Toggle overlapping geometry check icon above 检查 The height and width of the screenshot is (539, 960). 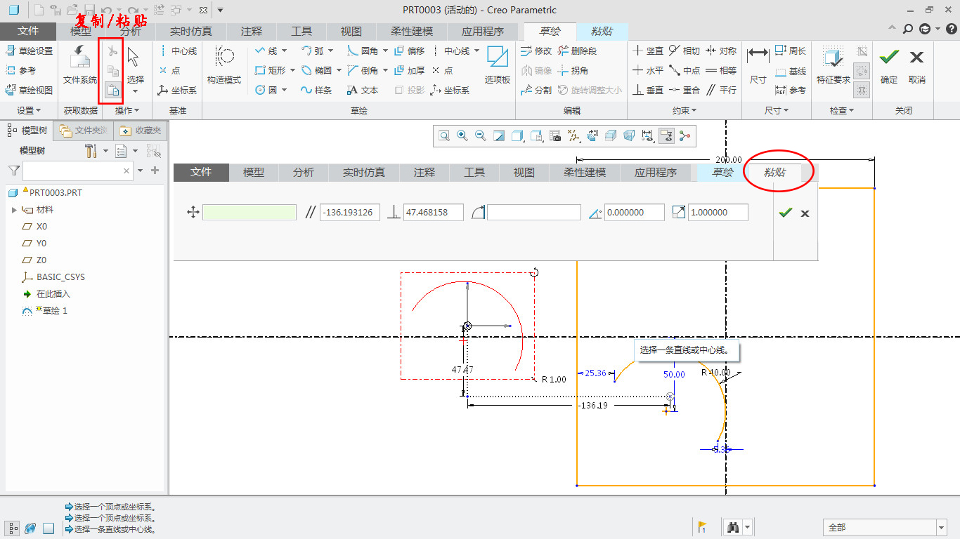pos(862,51)
